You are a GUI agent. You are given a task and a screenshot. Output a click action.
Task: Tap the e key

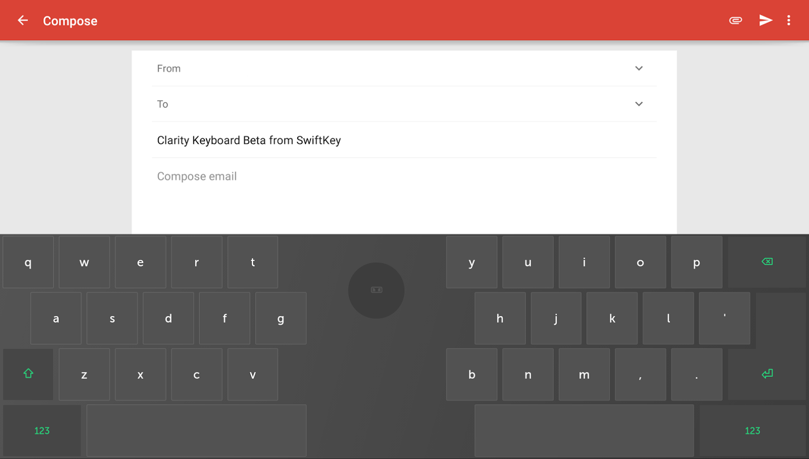140,262
